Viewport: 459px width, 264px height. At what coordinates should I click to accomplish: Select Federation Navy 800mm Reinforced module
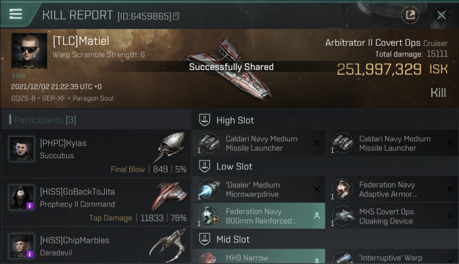pos(259,216)
